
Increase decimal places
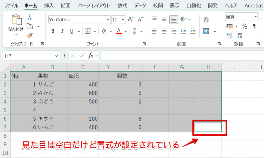click(229, 36)
